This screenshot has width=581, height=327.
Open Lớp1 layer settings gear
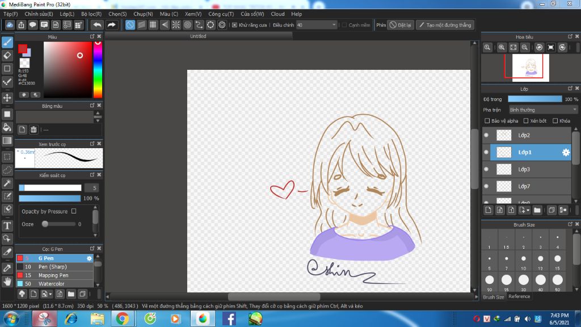tap(566, 152)
